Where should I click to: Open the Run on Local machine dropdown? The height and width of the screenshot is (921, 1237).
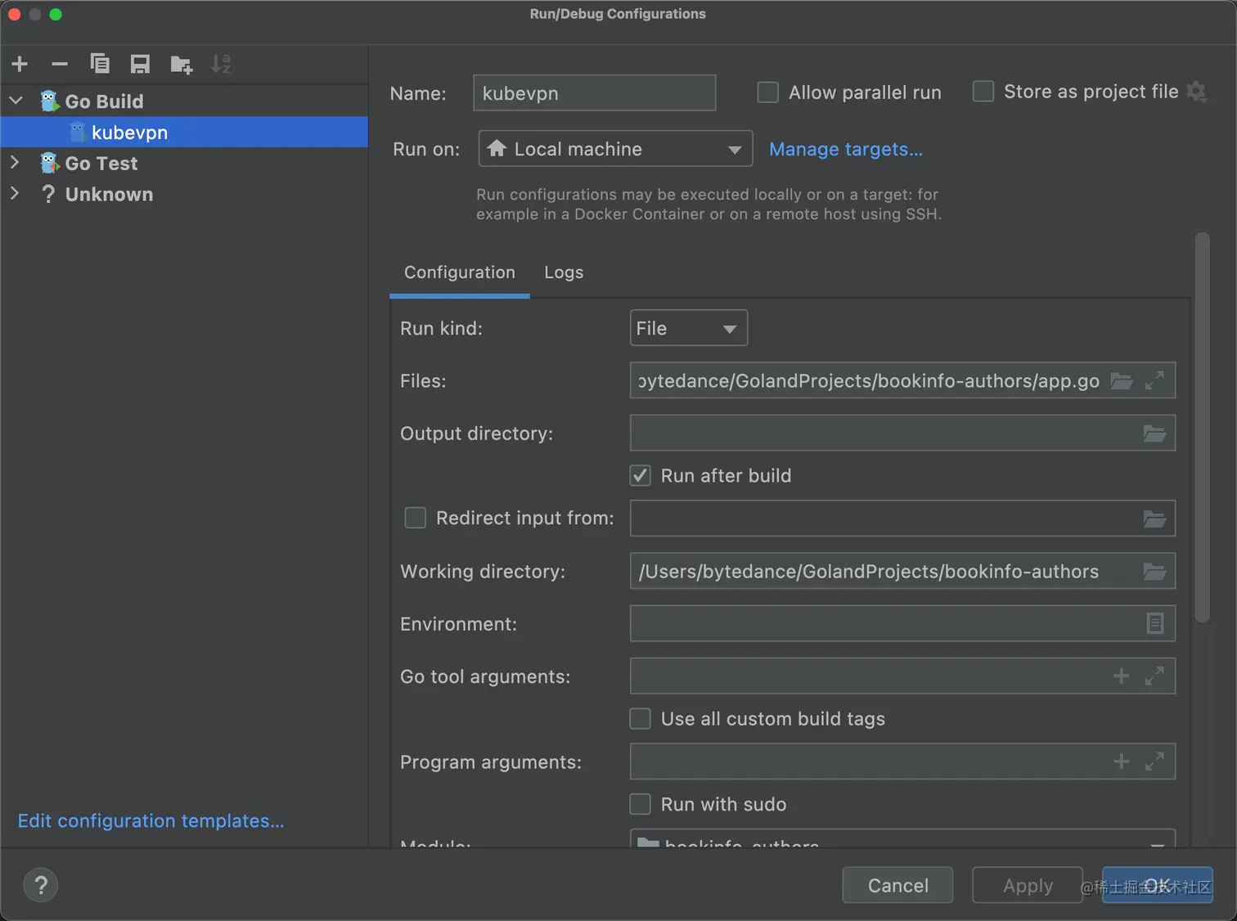[x=615, y=149]
